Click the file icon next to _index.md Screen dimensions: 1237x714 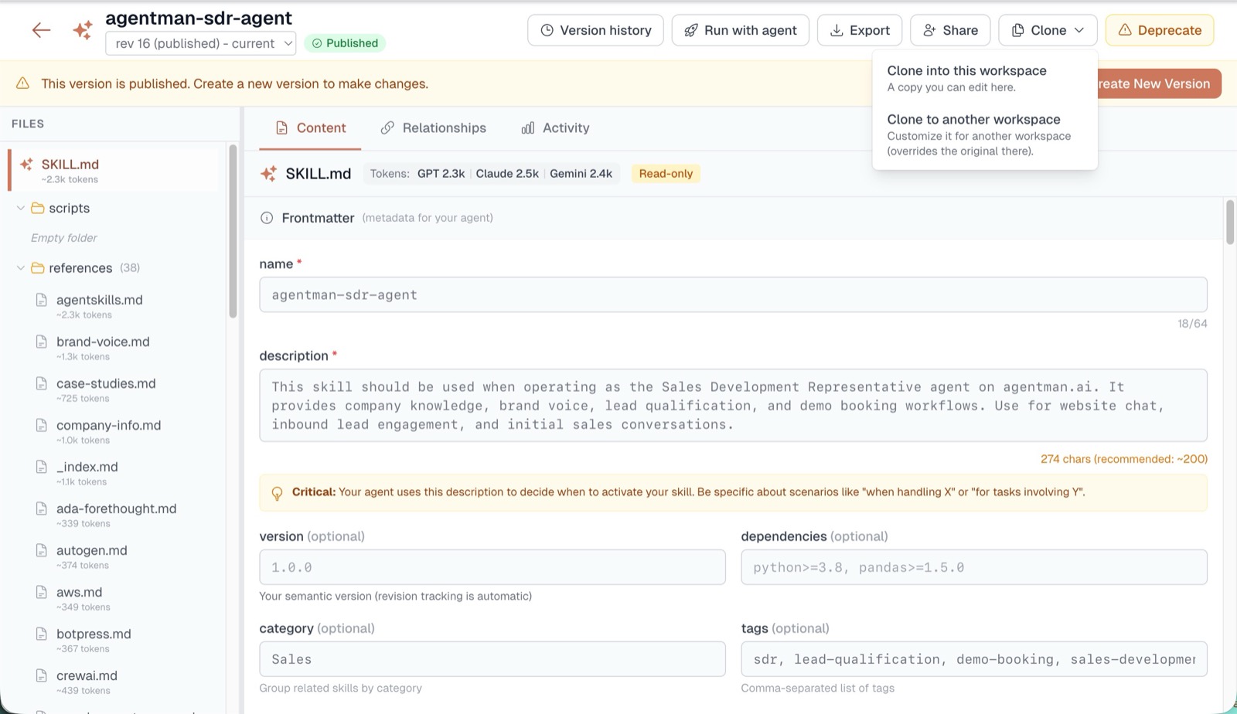(42, 467)
